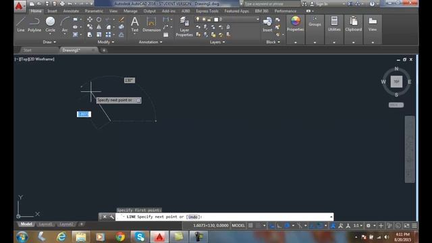Toggle dynamic input in status bar
432x243 pixels.
point(271,225)
